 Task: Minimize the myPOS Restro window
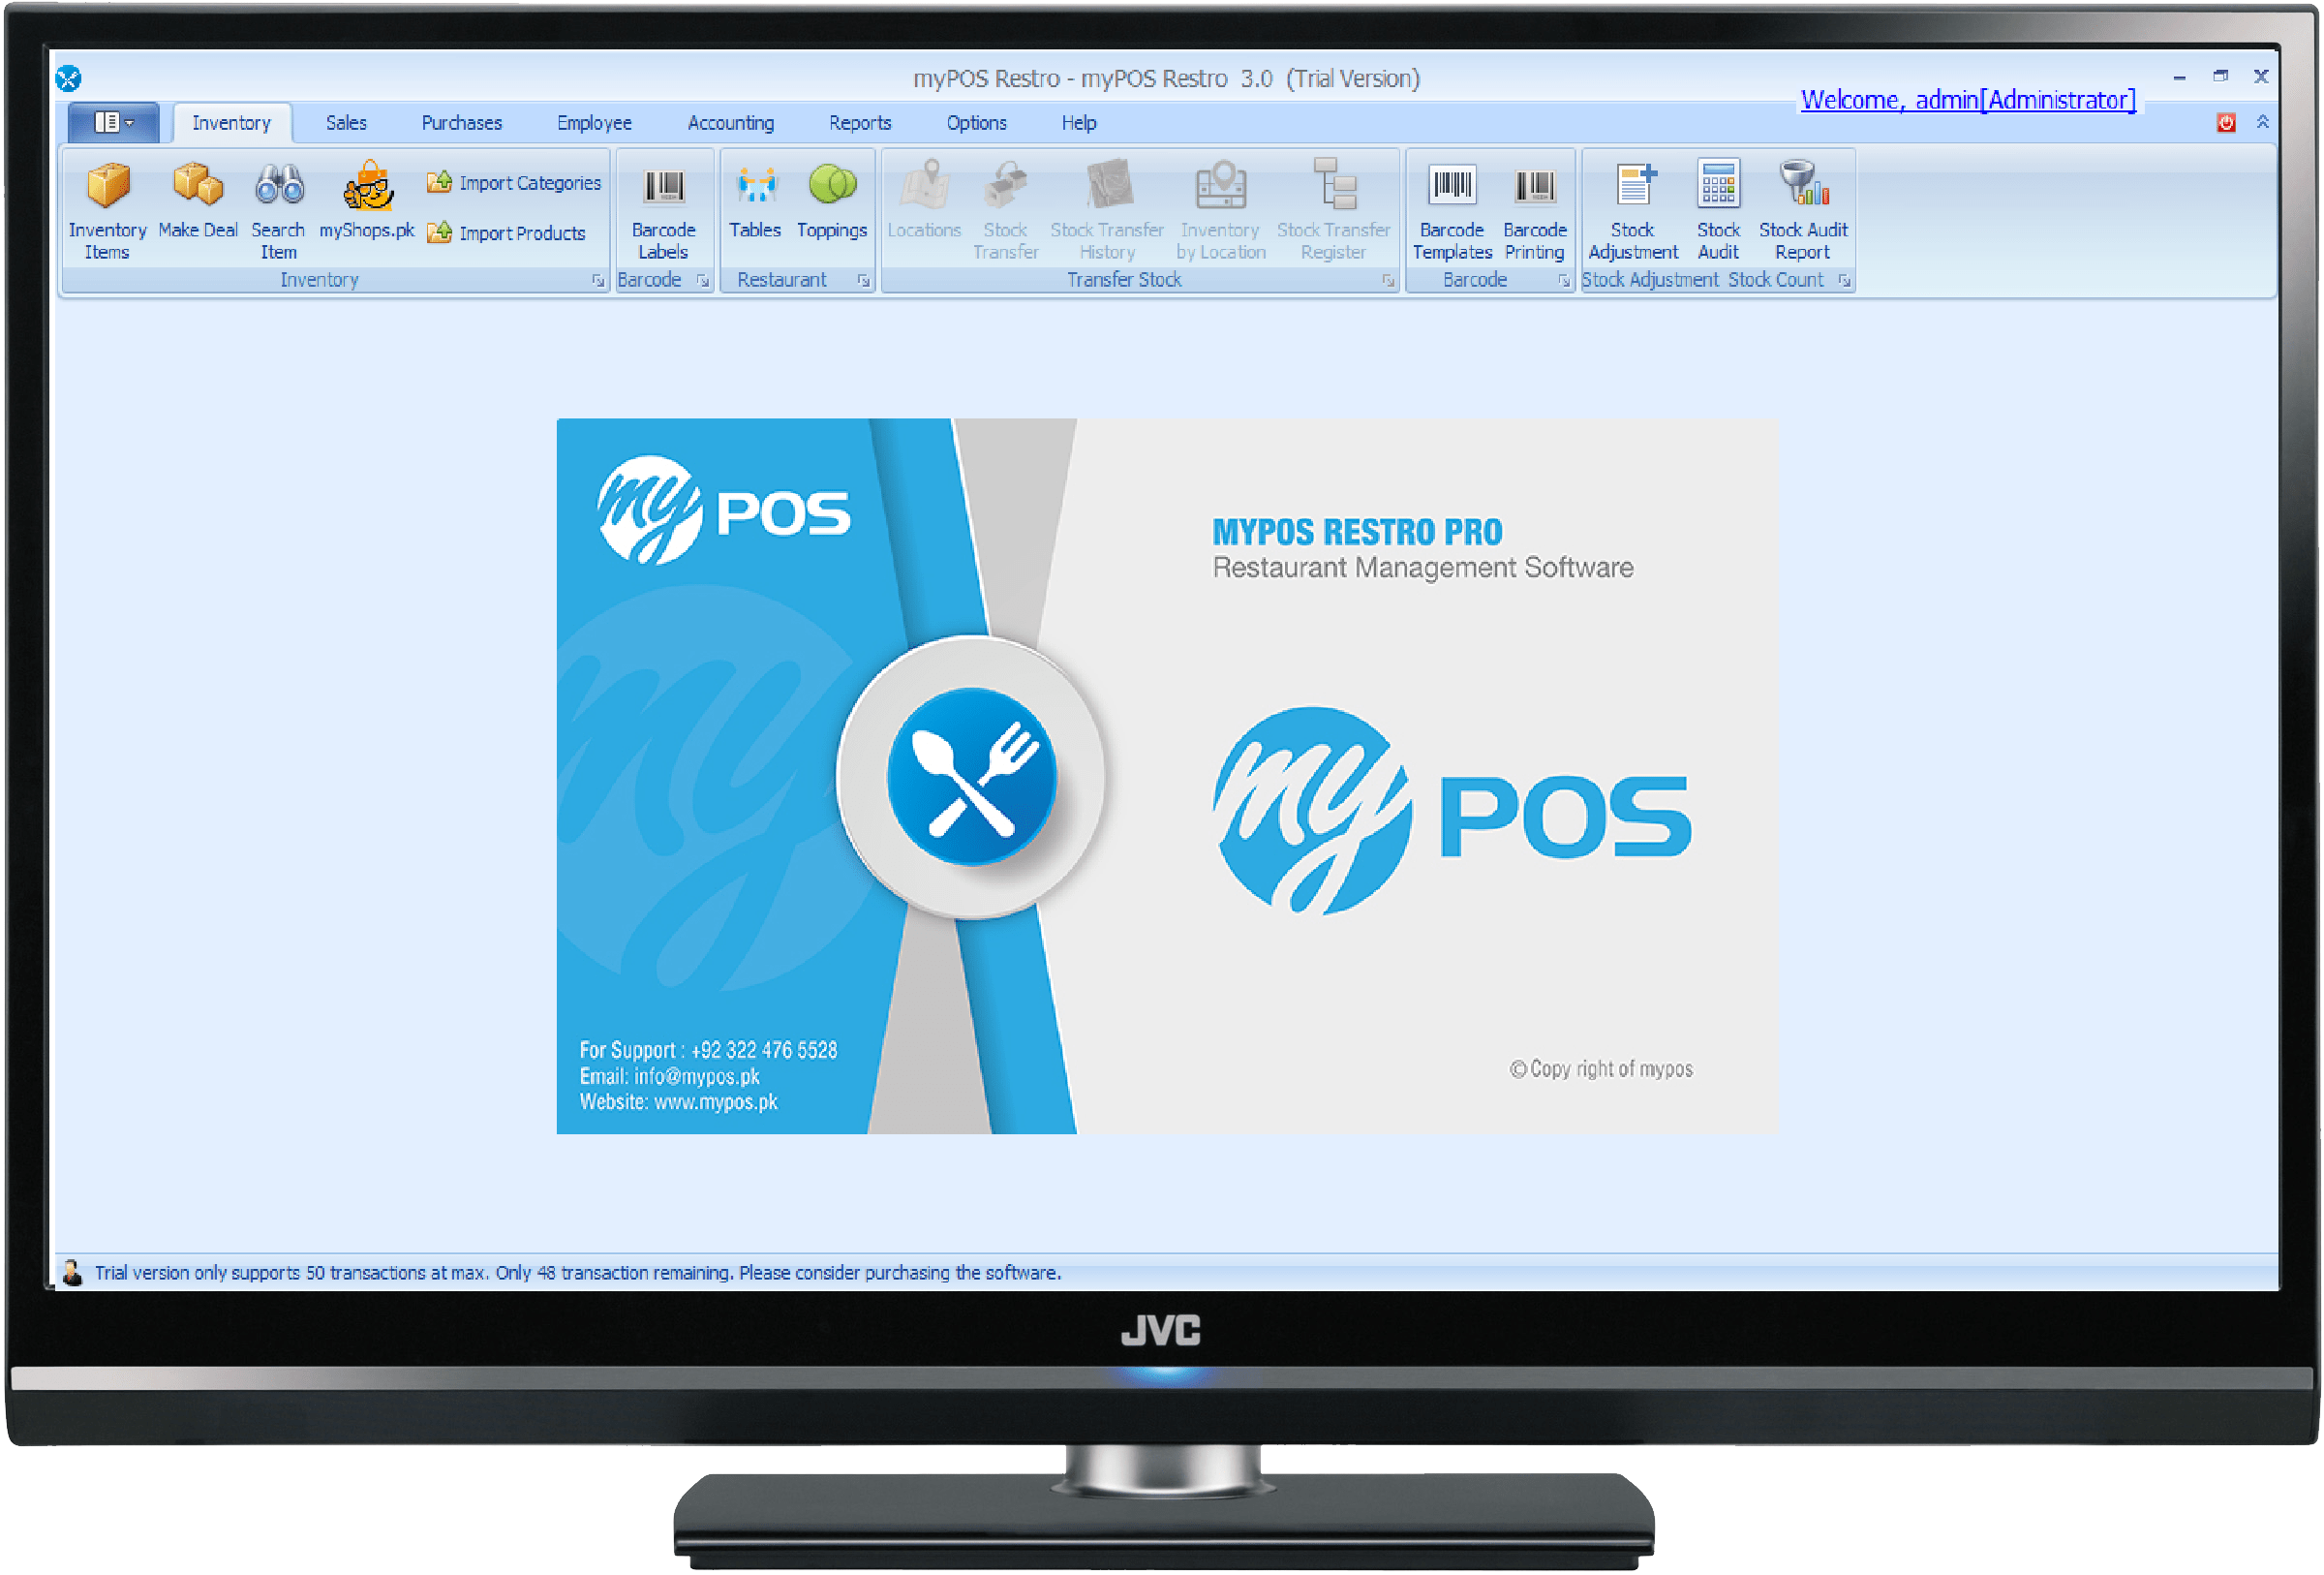point(2179,77)
